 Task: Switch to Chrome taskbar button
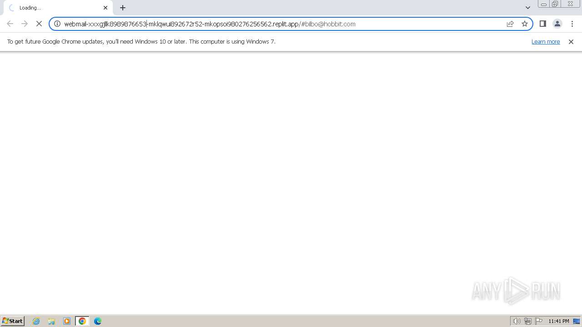click(x=82, y=321)
